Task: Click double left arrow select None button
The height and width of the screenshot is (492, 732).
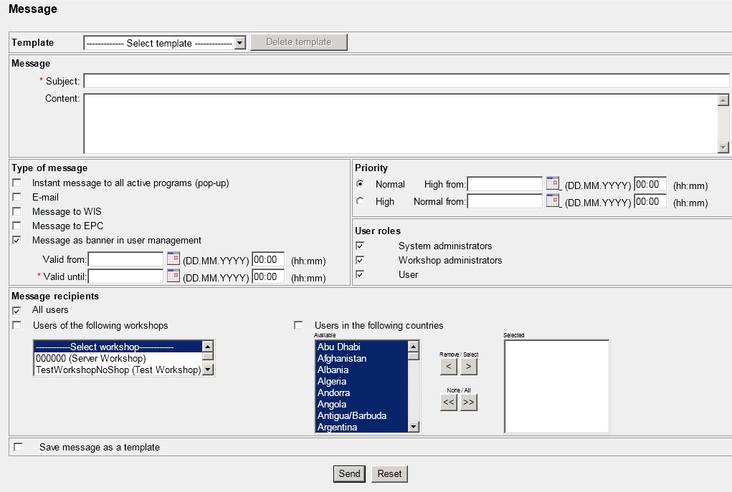Action: (448, 402)
